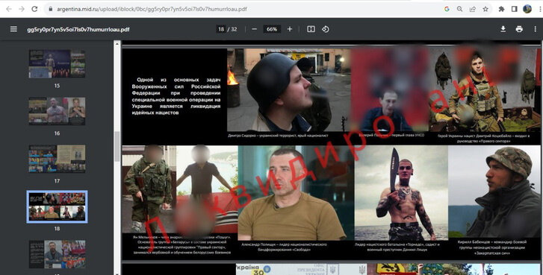
Task: Share this page icon
Action: tap(472, 10)
